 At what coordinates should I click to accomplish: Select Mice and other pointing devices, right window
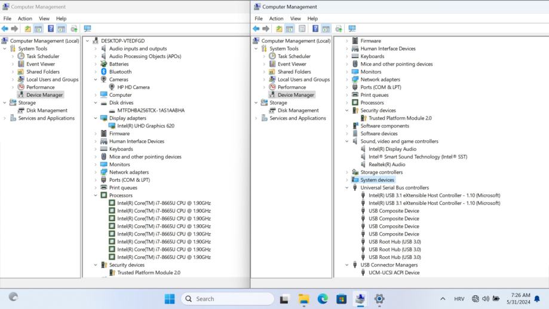coord(397,64)
